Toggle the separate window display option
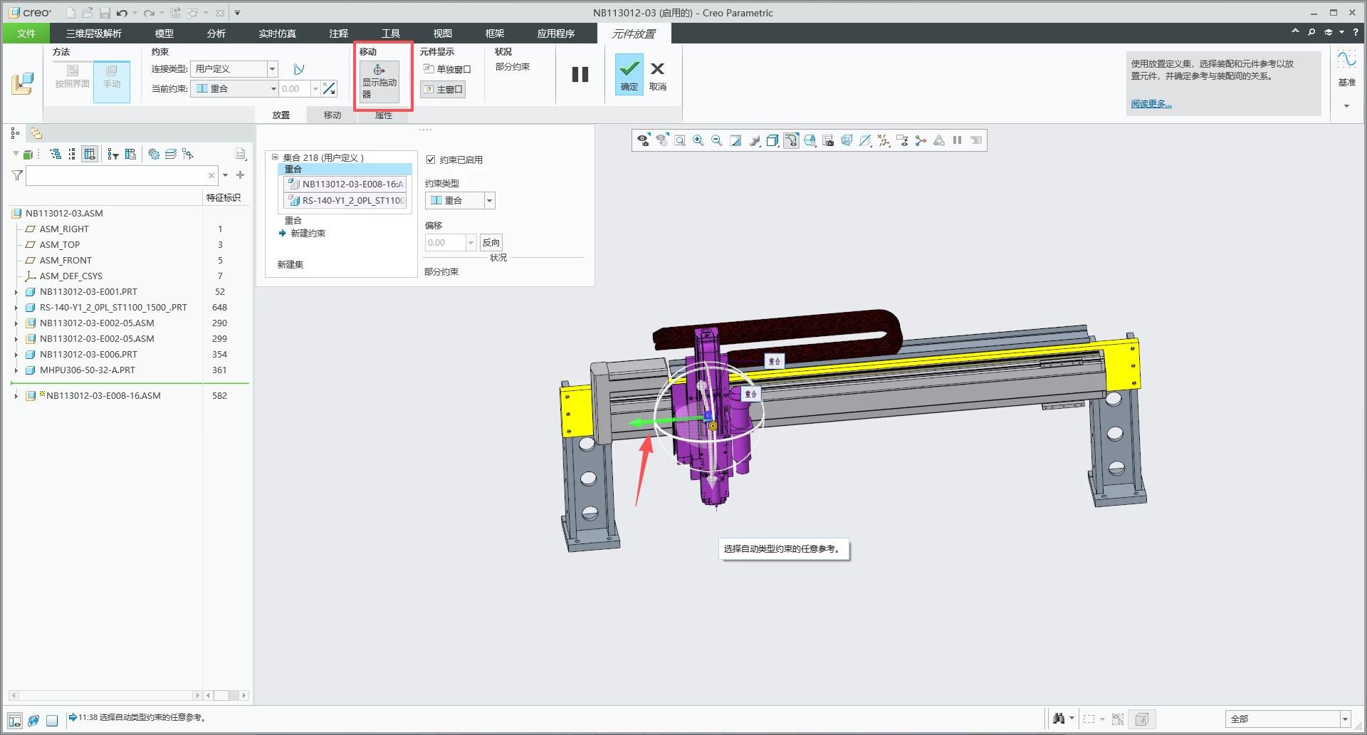Screen dimensions: 1367x735 click(x=447, y=69)
